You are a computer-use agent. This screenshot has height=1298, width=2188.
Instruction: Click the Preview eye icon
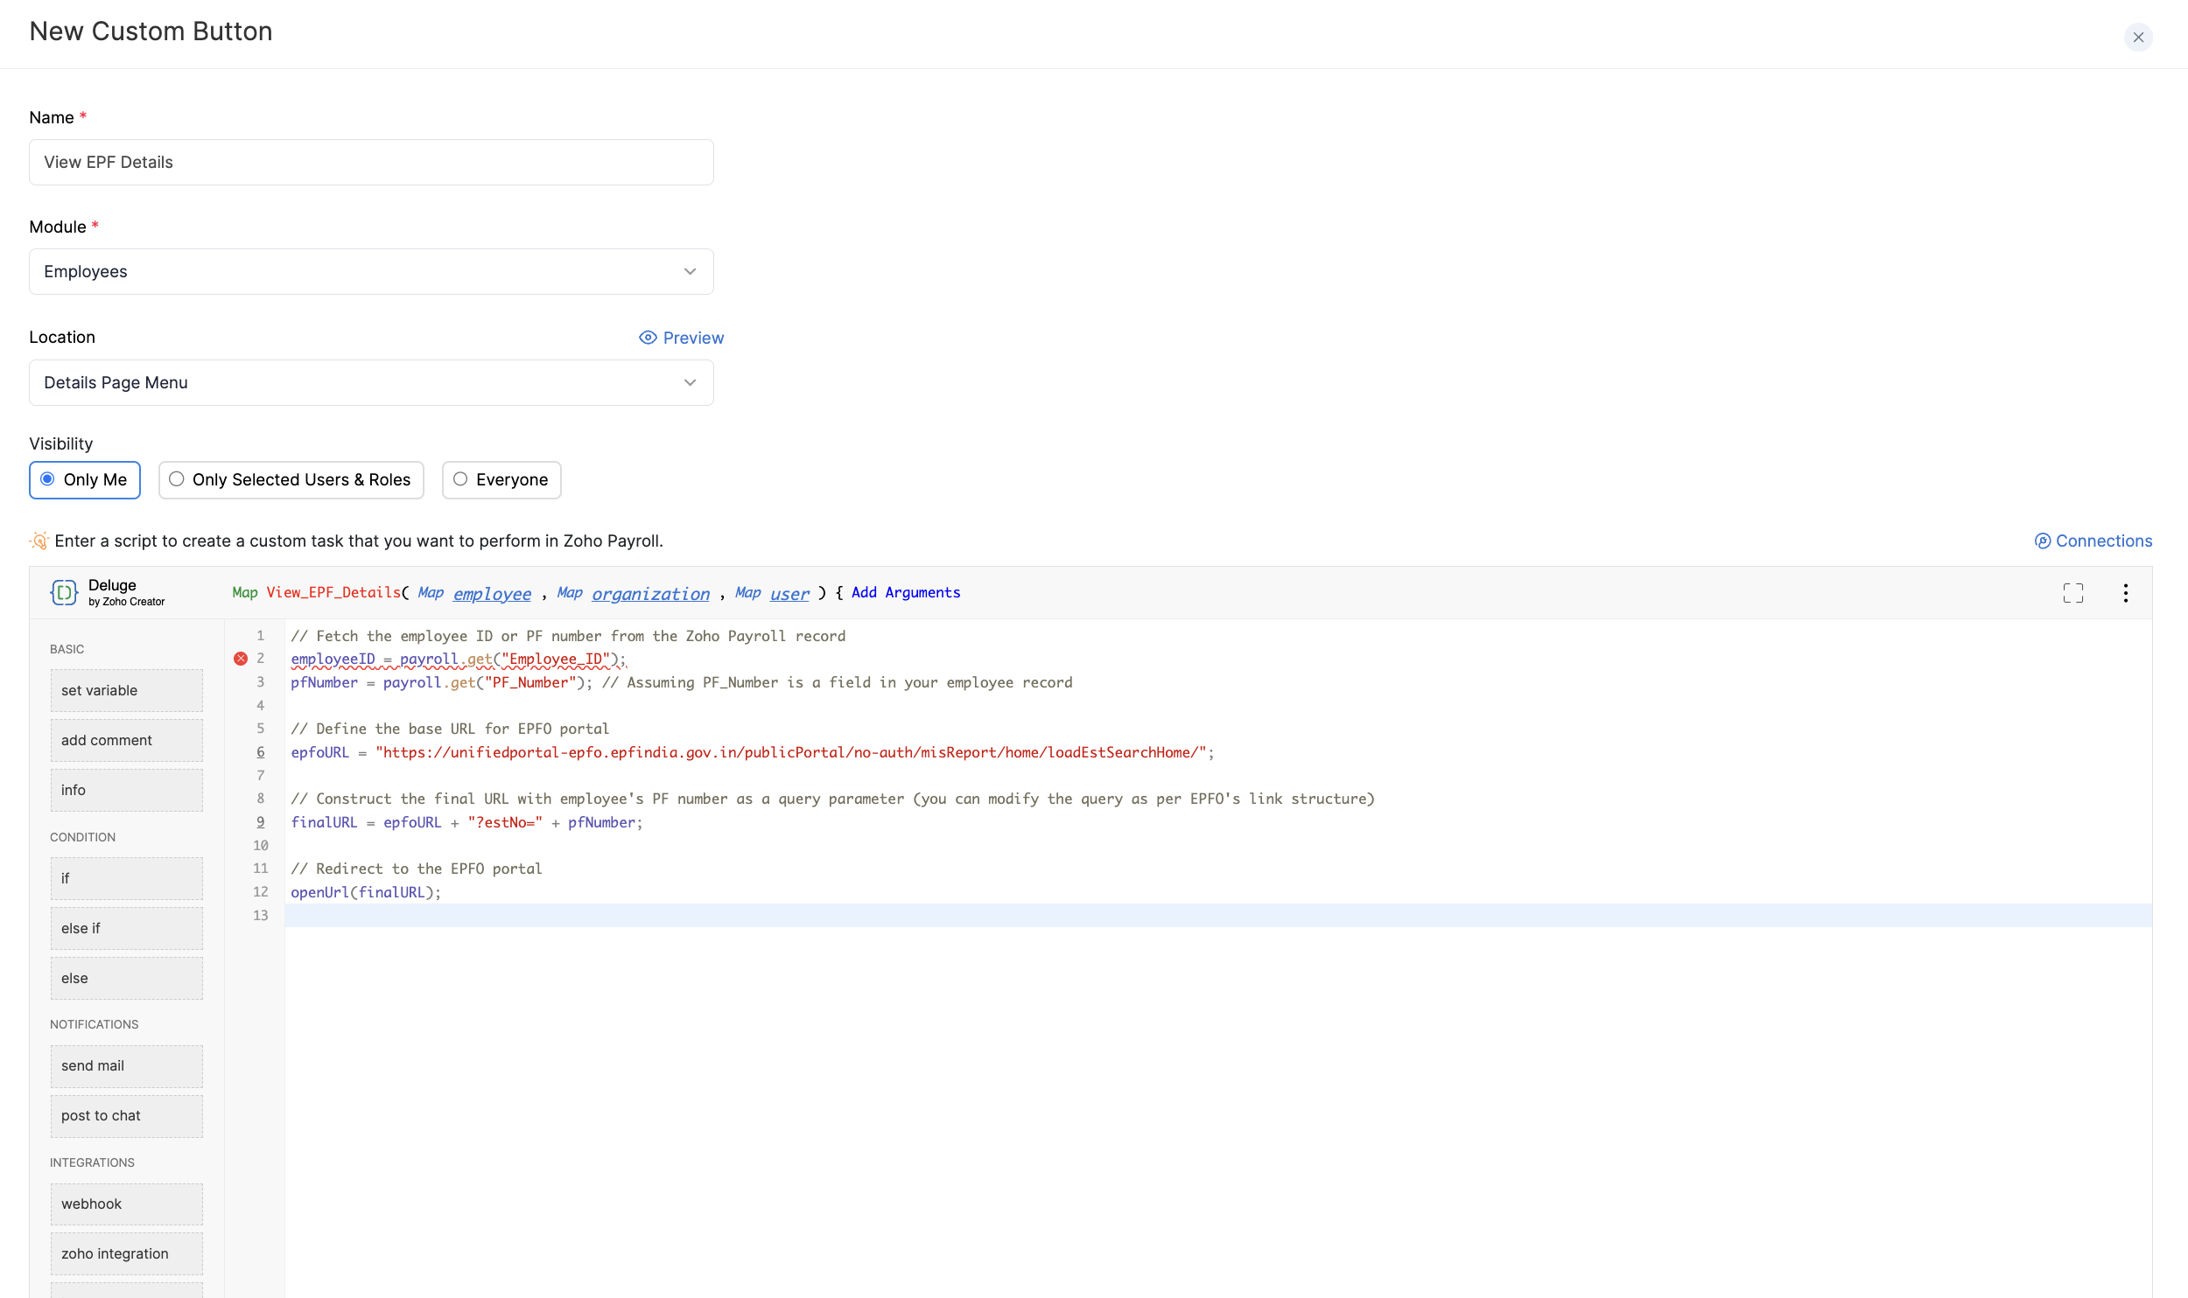point(648,338)
